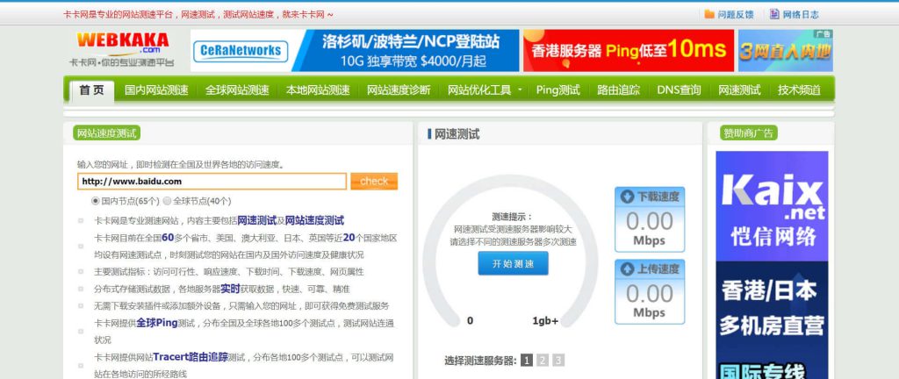
Task: Open 技术频道 menu item
Action: [x=799, y=89]
